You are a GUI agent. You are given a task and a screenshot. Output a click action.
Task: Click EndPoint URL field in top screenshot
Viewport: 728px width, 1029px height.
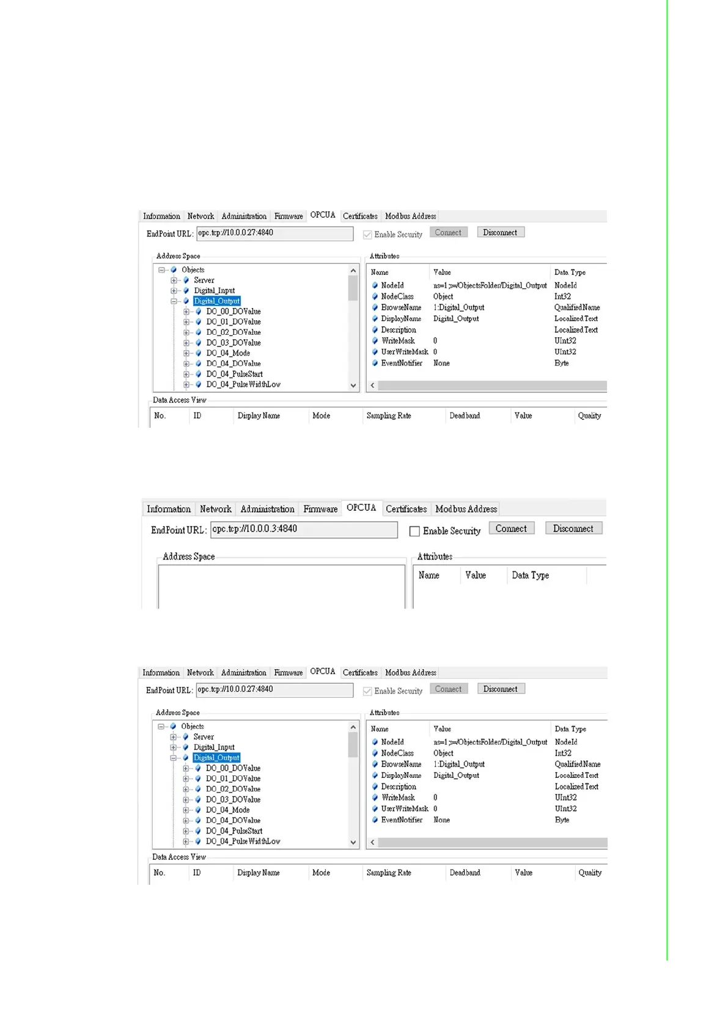(x=274, y=233)
